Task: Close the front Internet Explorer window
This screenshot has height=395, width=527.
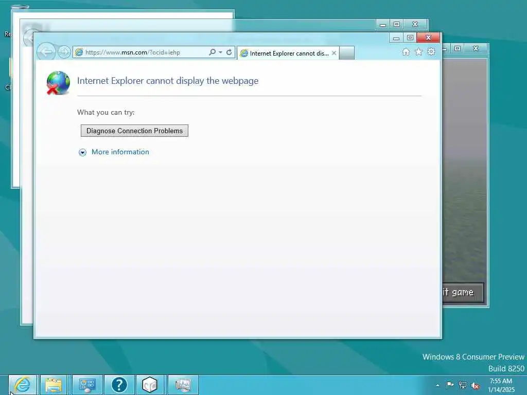Action: [x=428, y=37]
